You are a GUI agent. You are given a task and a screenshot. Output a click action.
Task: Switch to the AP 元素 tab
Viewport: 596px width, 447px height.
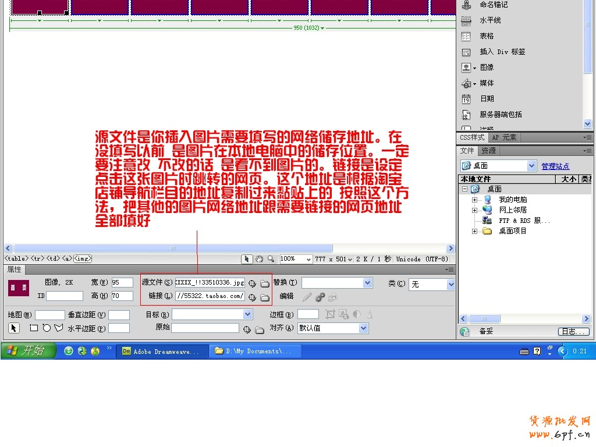(x=504, y=137)
